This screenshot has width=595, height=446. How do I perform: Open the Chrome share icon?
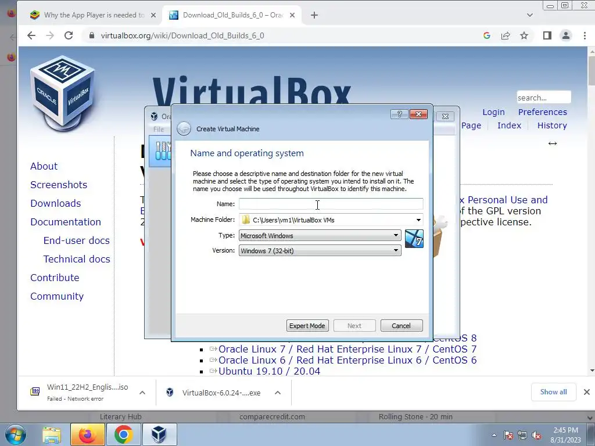pyautogui.click(x=506, y=35)
